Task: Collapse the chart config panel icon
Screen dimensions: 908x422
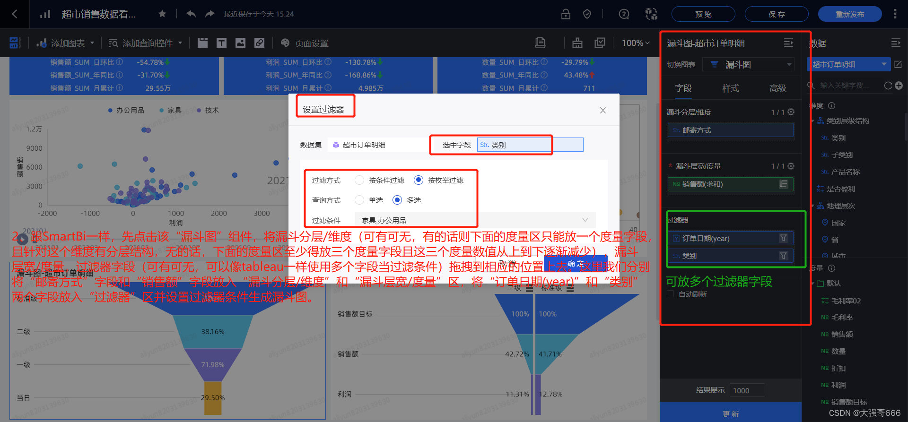Action: point(788,43)
